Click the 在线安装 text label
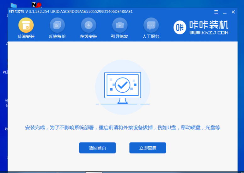This screenshot has width=244, height=173. [89, 36]
